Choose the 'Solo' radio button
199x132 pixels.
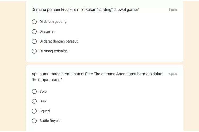[34, 91]
